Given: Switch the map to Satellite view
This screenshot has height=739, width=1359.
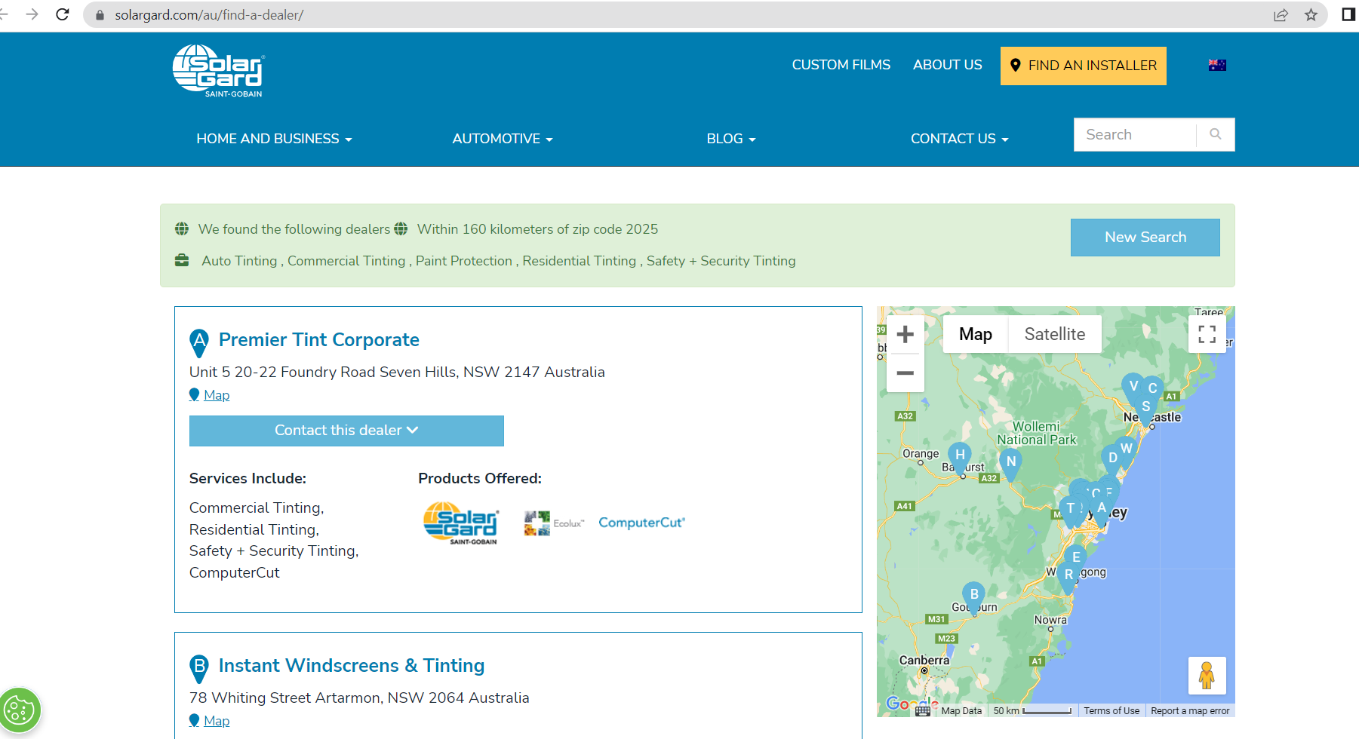Looking at the screenshot, I should pyautogui.click(x=1055, y=334).
